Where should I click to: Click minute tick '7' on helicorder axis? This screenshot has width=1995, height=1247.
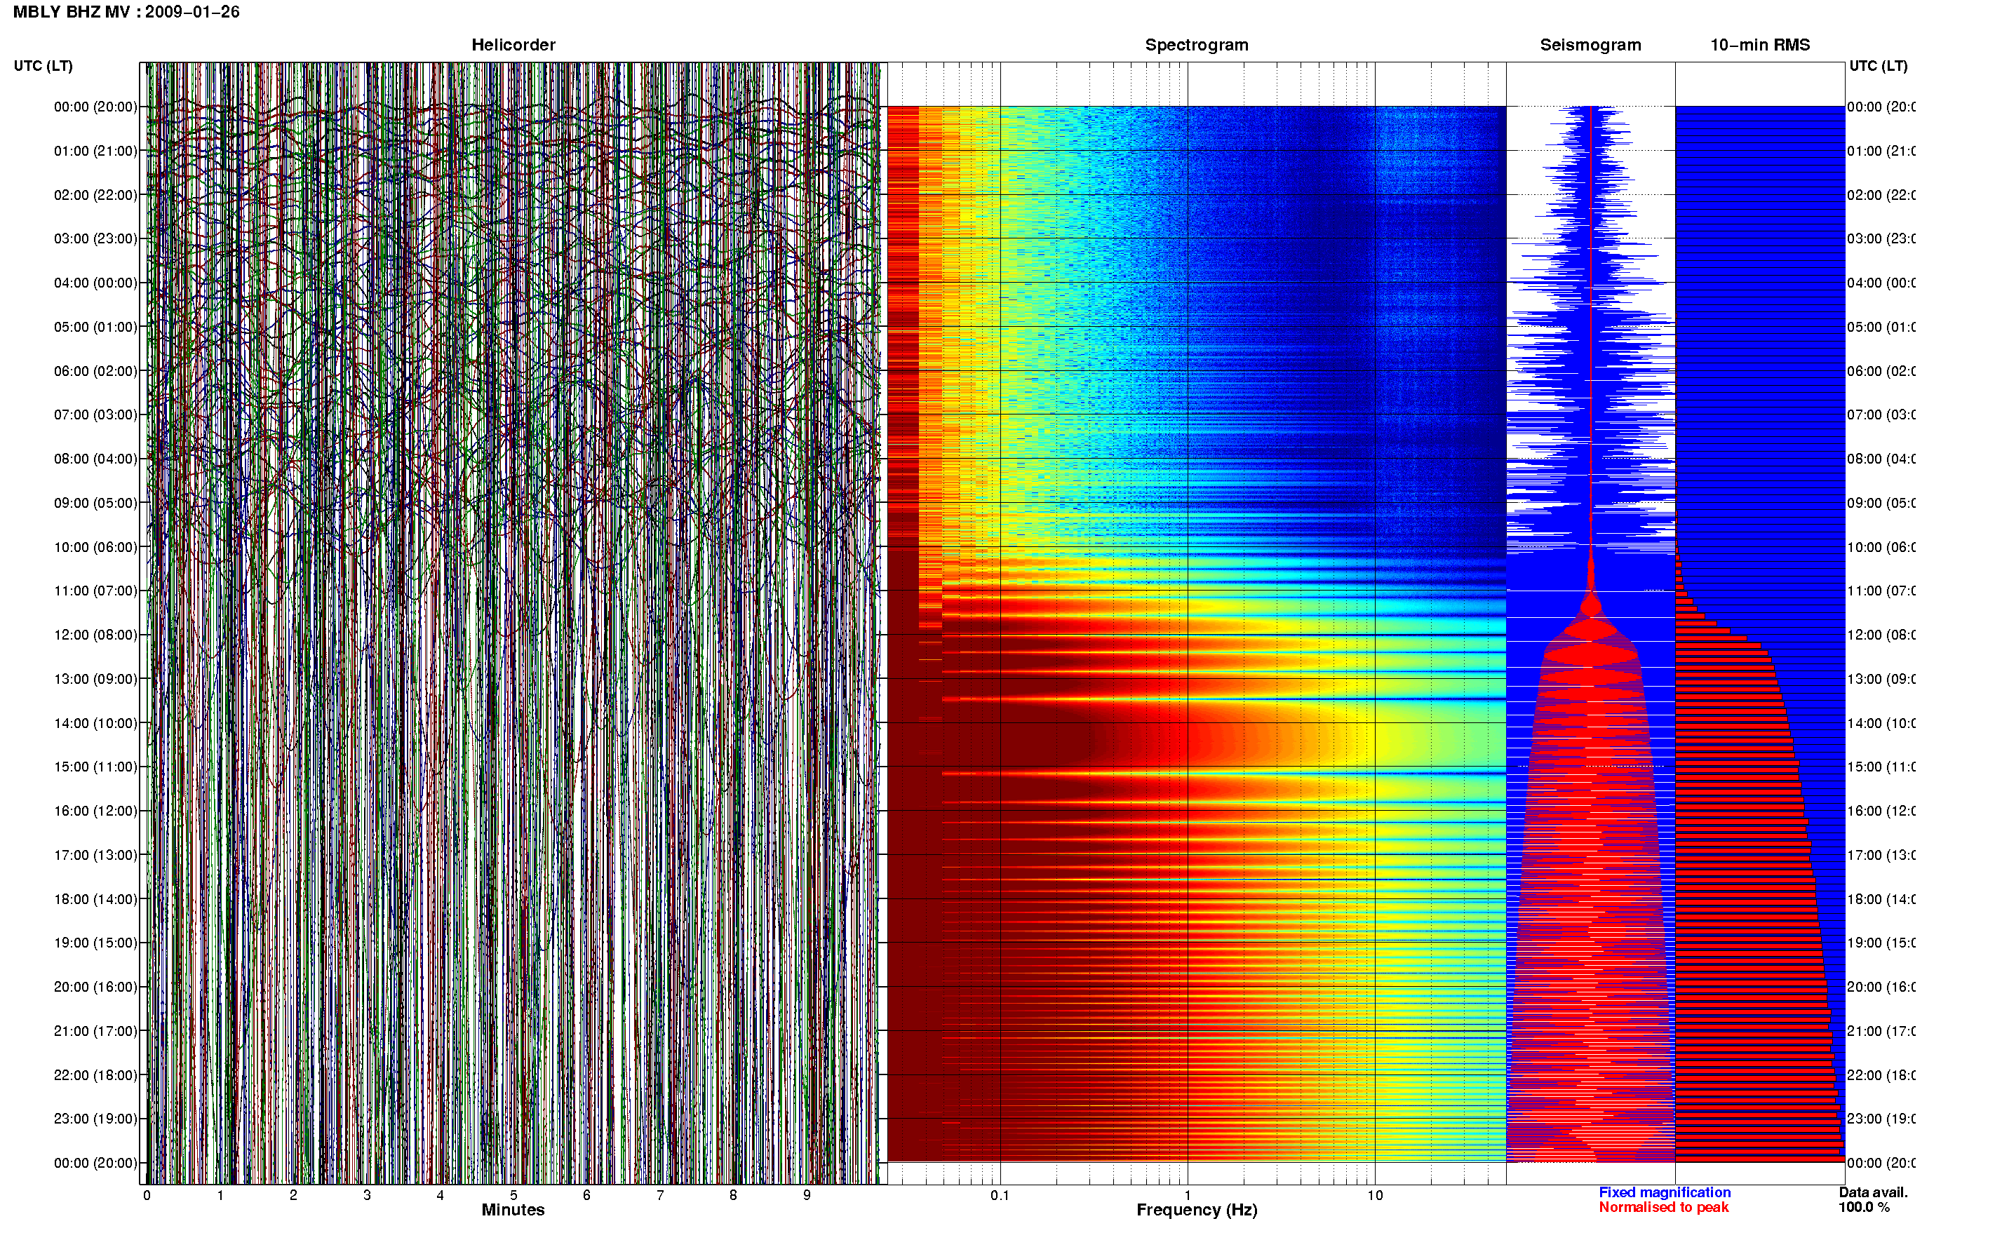pyautogui.click(x=660, y=1195)
